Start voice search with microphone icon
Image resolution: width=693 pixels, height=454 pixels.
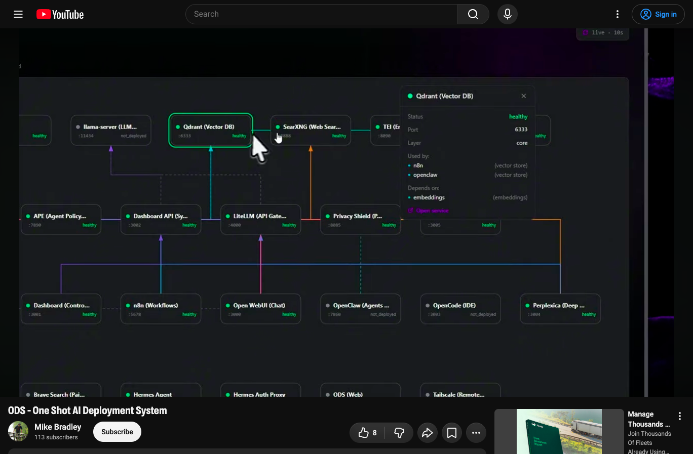coord(507,14)
